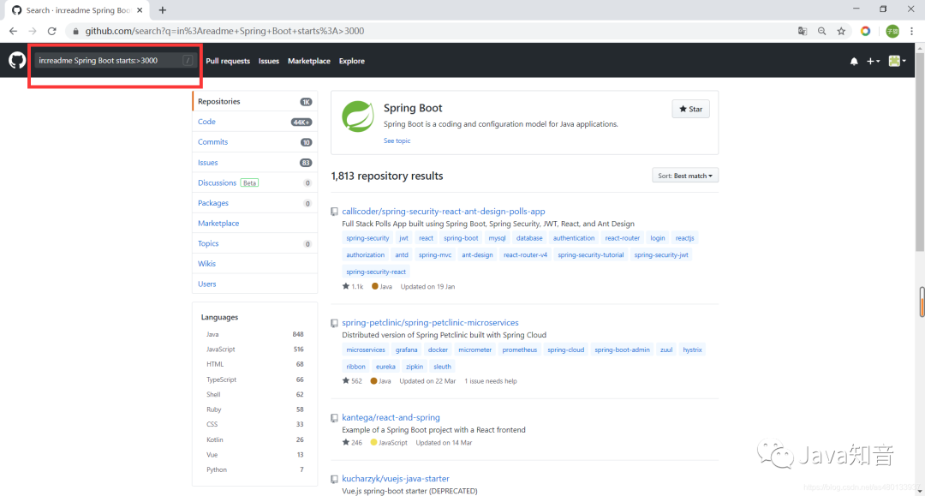Screen dimensions: 925x496
Task: Open the Chrome three-dot menu
Action: tap(912, 31)
